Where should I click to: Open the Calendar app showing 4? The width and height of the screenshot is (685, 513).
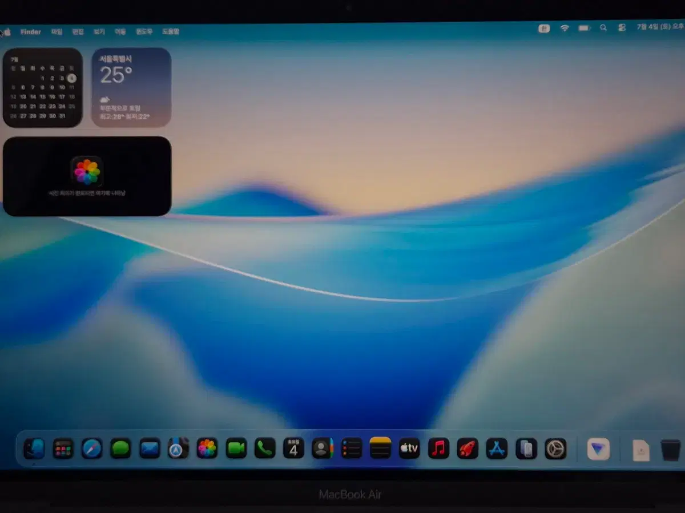click(293, 448)
